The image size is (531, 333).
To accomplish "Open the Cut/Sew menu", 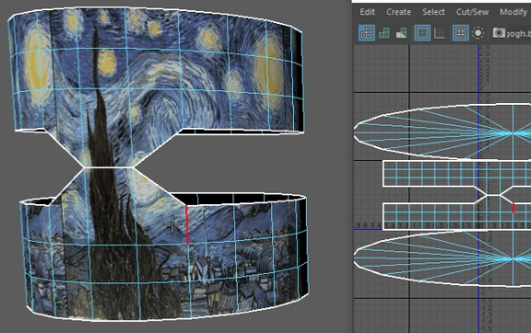I will tap(472, 12).
